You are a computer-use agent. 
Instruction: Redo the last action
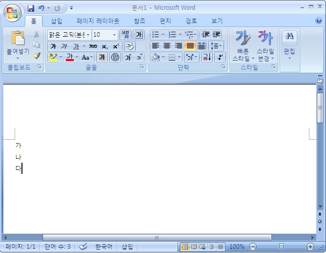57,8
